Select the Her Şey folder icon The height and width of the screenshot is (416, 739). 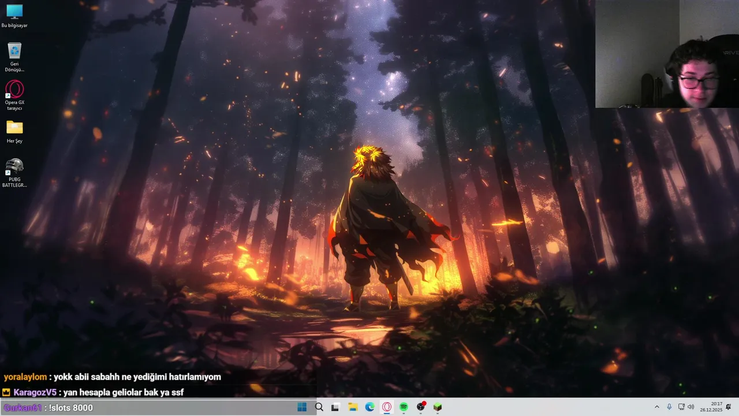click(x=14, y=132)
